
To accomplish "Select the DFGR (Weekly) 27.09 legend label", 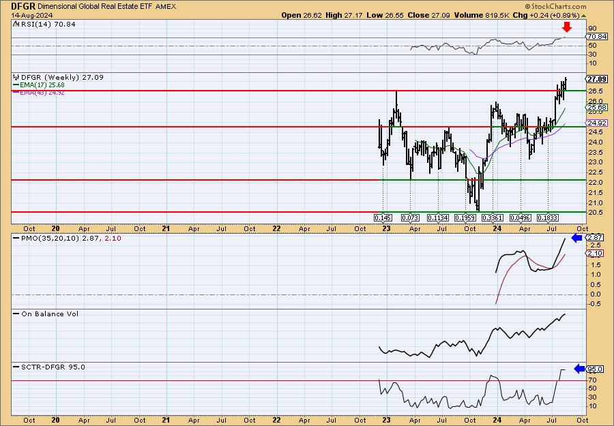I will (x=62, y=77).
